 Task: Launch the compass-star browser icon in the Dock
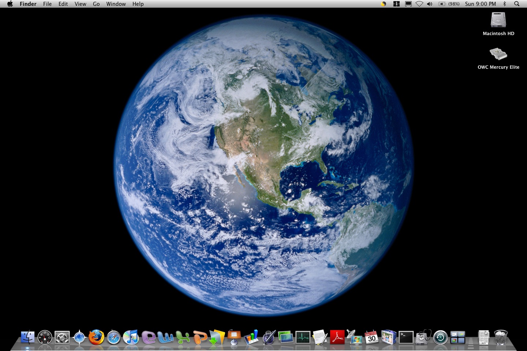[79, 337]
